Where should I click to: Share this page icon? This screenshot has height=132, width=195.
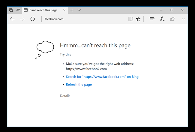pyautogui.click(x=172, y=19)
